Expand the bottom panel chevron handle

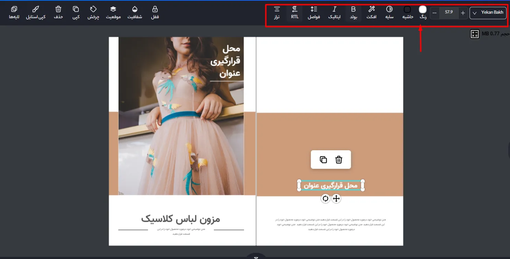256,257
